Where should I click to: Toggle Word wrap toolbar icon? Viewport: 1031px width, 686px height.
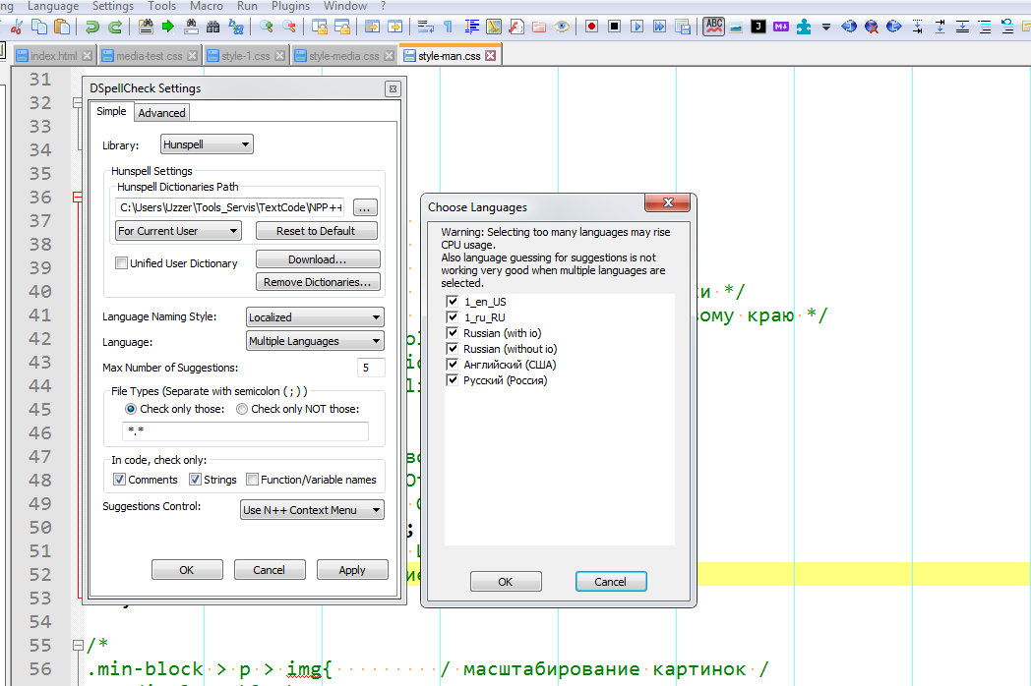[425, 27]
